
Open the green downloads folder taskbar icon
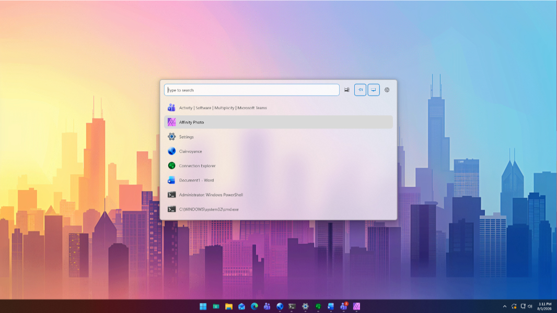pos(216,306)
